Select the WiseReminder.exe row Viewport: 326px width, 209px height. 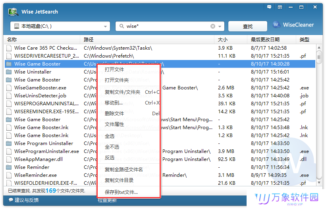click(x=160, y=175)
